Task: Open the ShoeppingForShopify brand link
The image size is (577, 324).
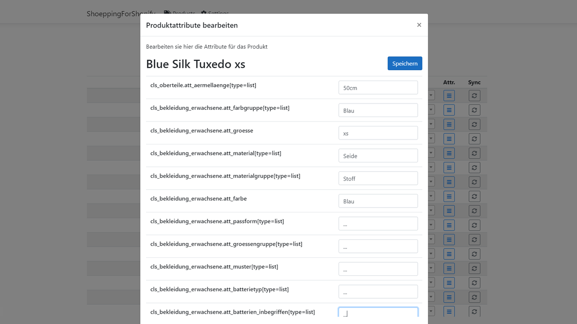Action: (121, 14)
